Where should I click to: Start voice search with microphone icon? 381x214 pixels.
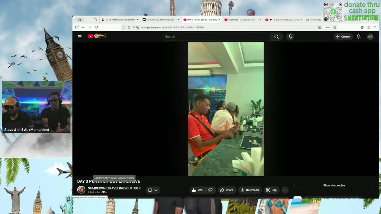pos(290,37)
